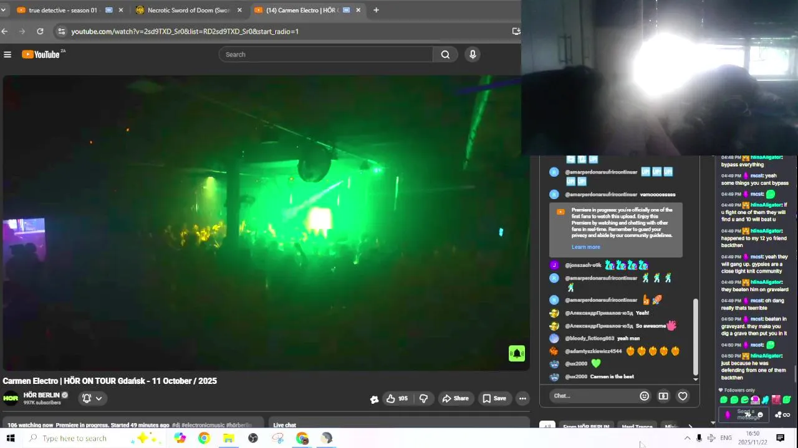Click the #dj hashtag in description
The image size is (798, 448).
point(176,425)
